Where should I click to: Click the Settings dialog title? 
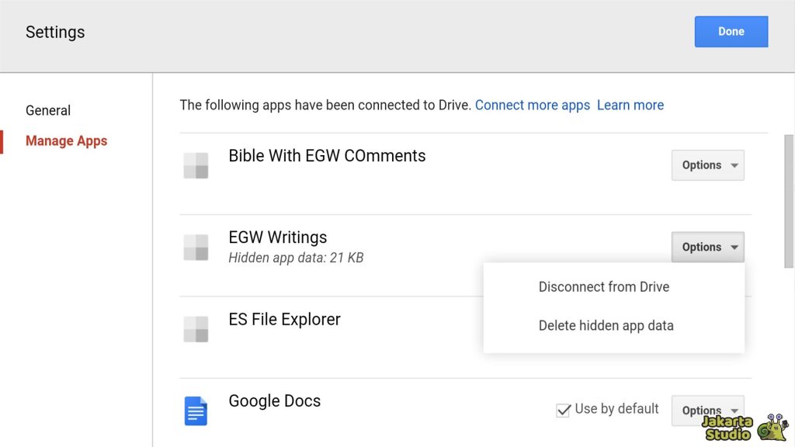[55, 32]
